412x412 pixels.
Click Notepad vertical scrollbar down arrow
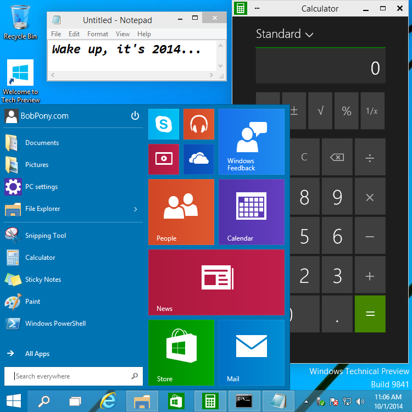coord(221,66)
